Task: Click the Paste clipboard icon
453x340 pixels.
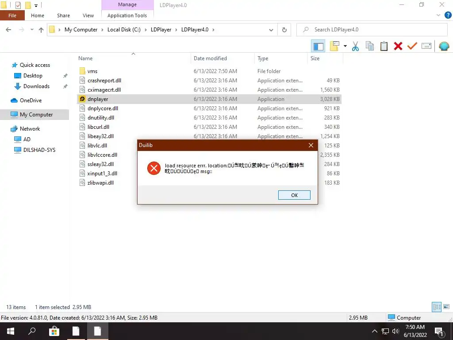Action: point(384,46)
